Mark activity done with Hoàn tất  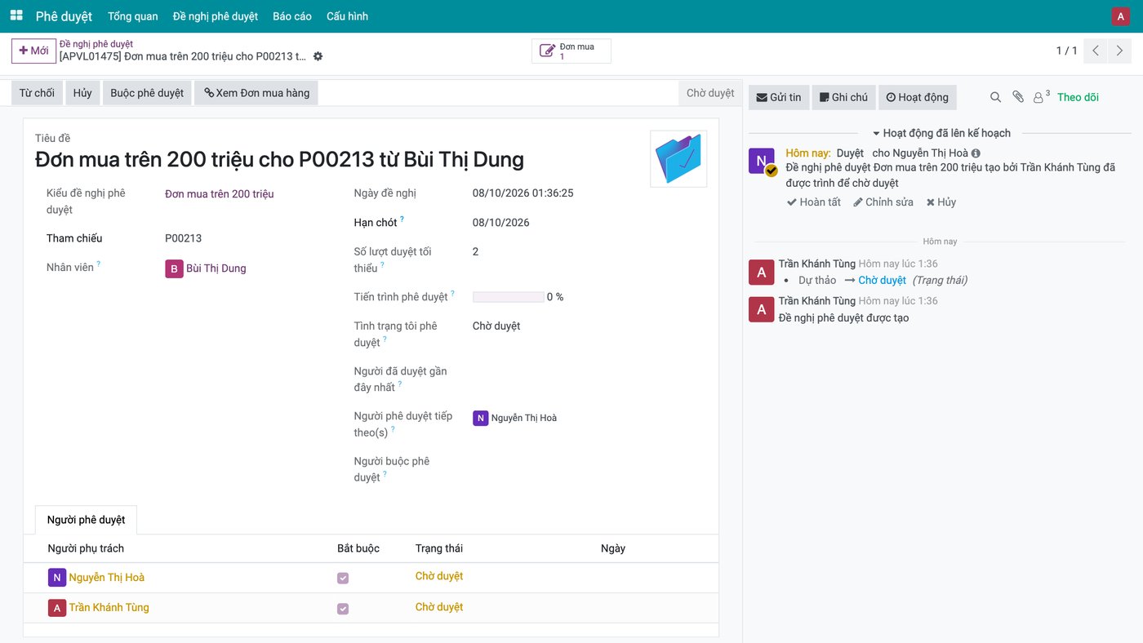click(814, 202)
